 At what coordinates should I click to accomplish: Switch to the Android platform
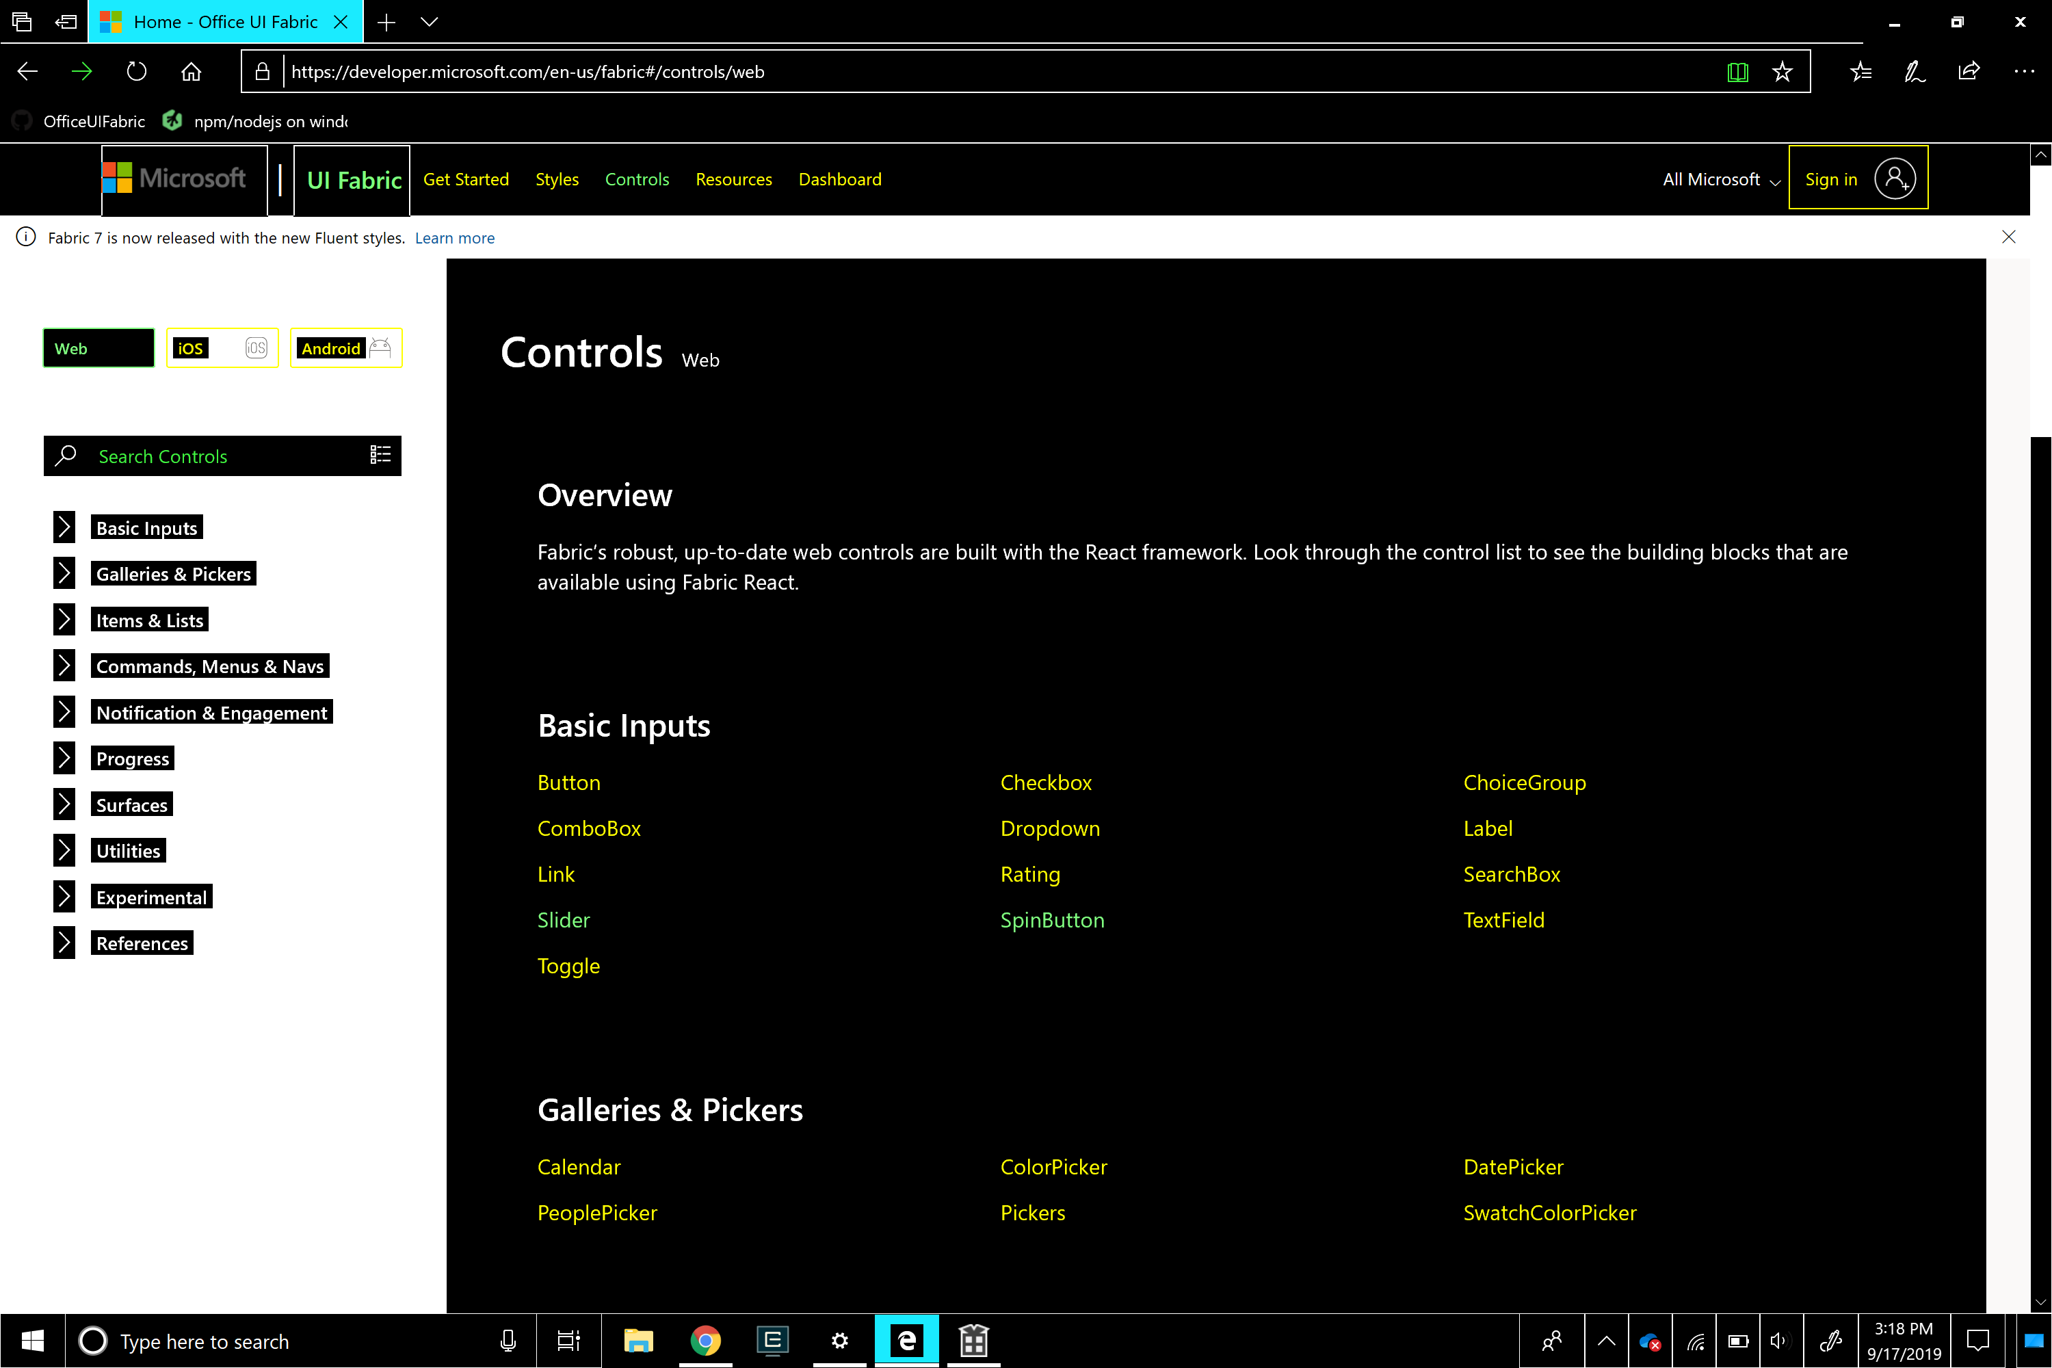click(x=345, y=347)
